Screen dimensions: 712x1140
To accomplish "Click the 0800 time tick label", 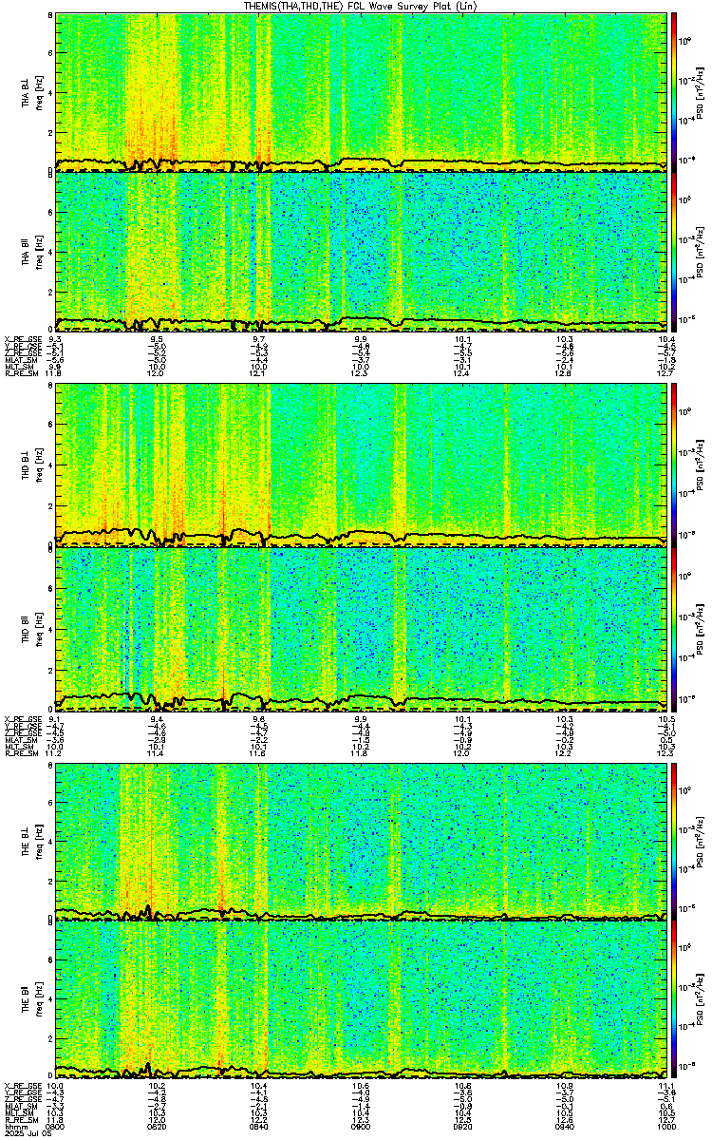I will point(56,1126).
